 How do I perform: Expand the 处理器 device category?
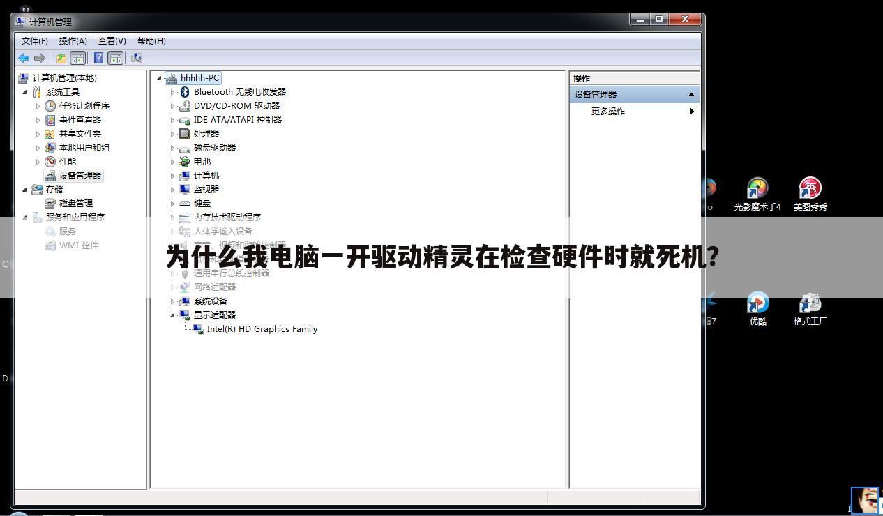click(173, 134)
